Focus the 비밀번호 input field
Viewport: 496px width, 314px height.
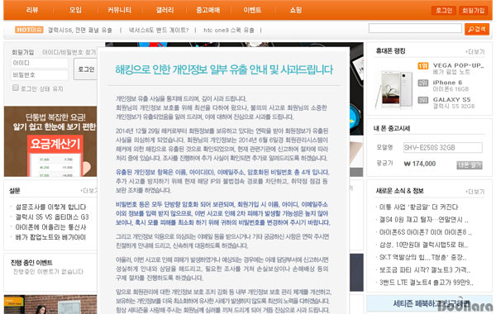coord(40,75)
